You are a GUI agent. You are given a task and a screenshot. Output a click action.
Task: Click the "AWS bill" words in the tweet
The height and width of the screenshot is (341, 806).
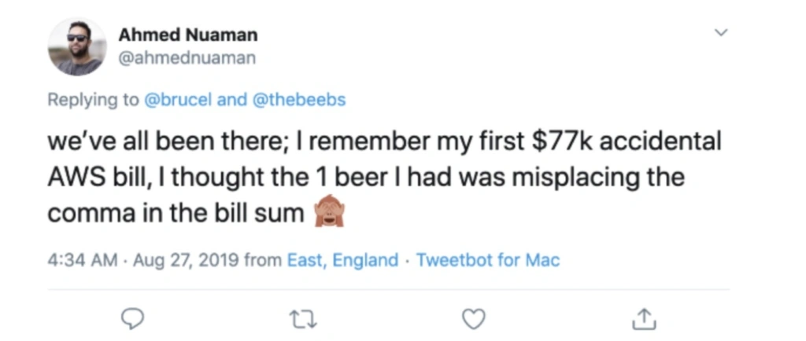[94, 178]
